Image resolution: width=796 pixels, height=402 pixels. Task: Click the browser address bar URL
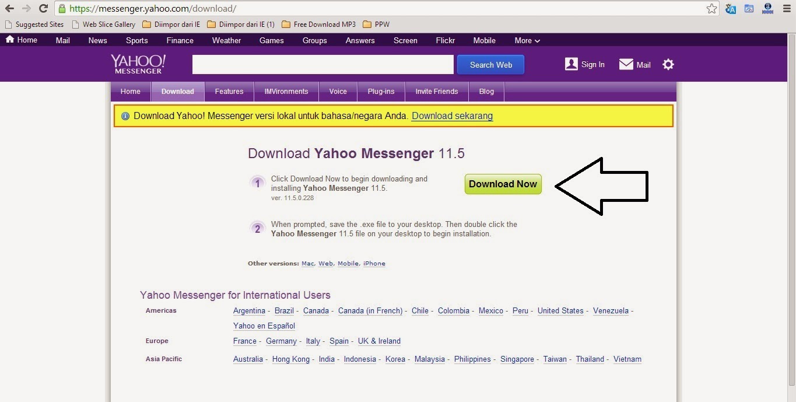153,9
